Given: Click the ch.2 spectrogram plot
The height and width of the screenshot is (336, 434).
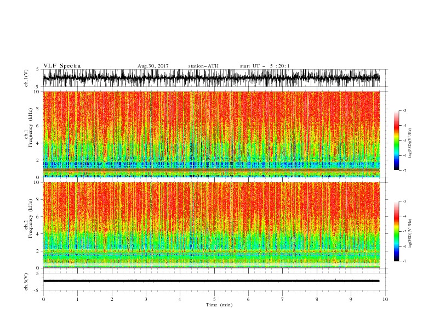Looking at the screenshot, I should tap(211, 225).
